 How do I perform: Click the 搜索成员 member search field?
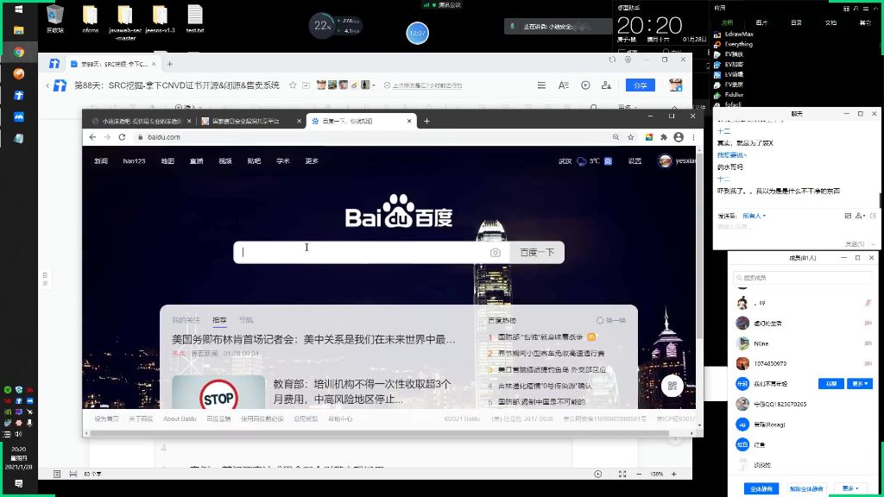click(x=802, y=278)
